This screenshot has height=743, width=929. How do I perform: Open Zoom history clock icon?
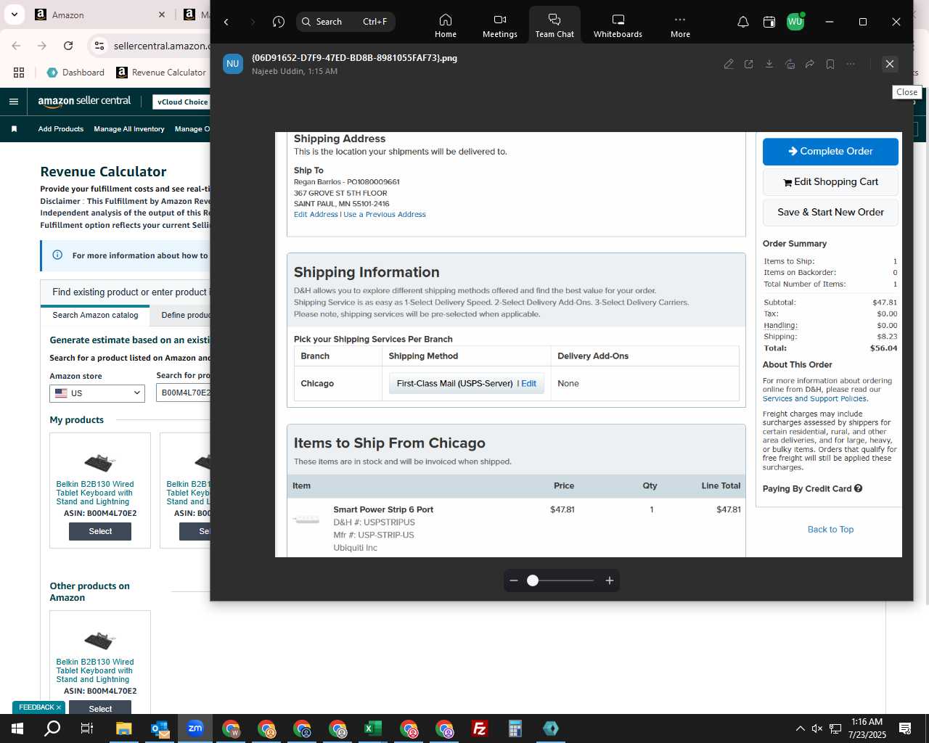[x=279, y=22]
